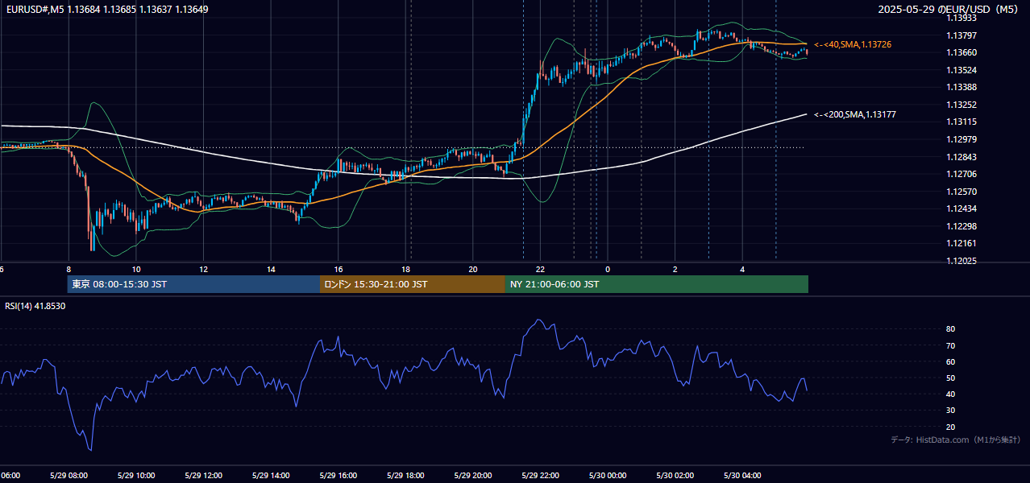Click price axis value 1.12979
The height and width of the screenshot is (483, 1030).
click(961, 139)
